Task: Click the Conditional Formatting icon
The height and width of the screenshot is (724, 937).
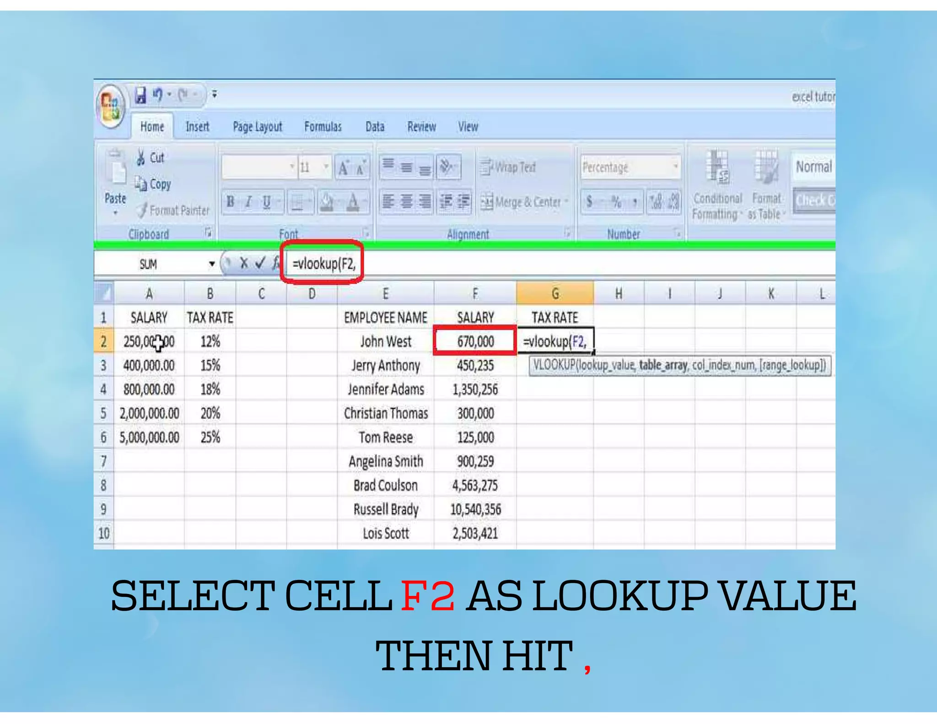Action: [717, 167]
